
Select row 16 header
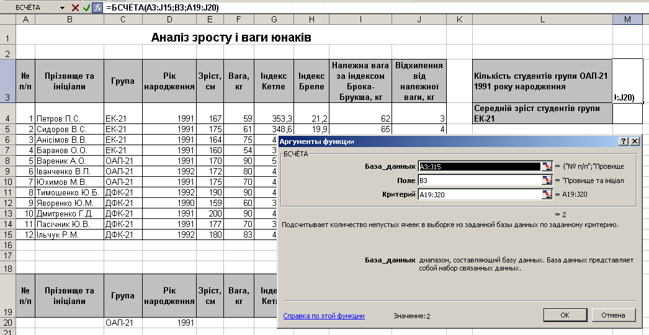point(7,245)
